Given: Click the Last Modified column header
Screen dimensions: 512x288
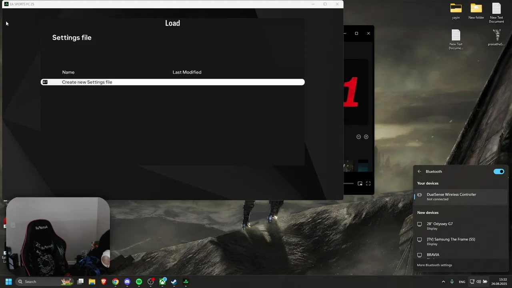Looking at the screenshot, I should [x=187, y=72].
